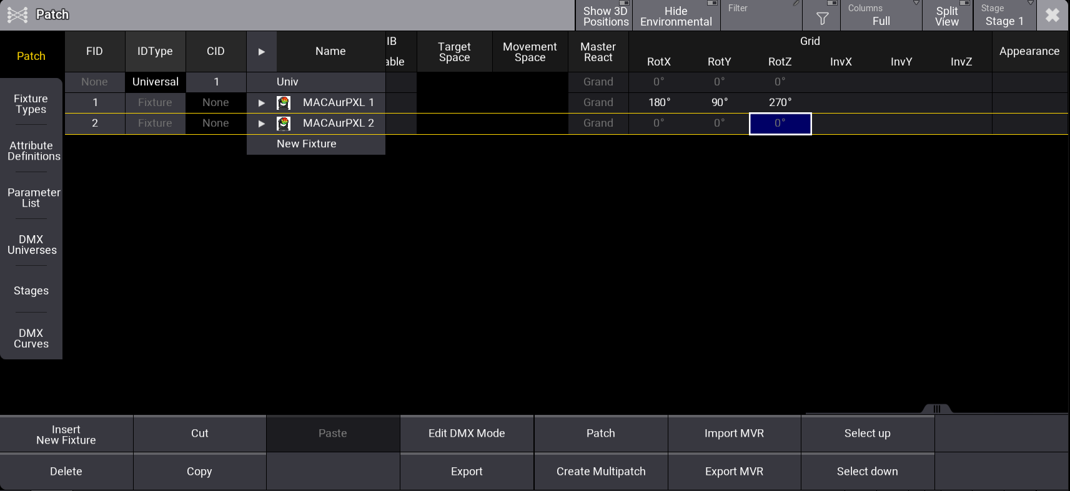Open the Columns Full dropdown

pos(881,16)
